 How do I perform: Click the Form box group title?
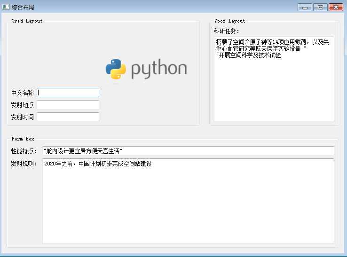pyautogui.click(x=23, y=139)
